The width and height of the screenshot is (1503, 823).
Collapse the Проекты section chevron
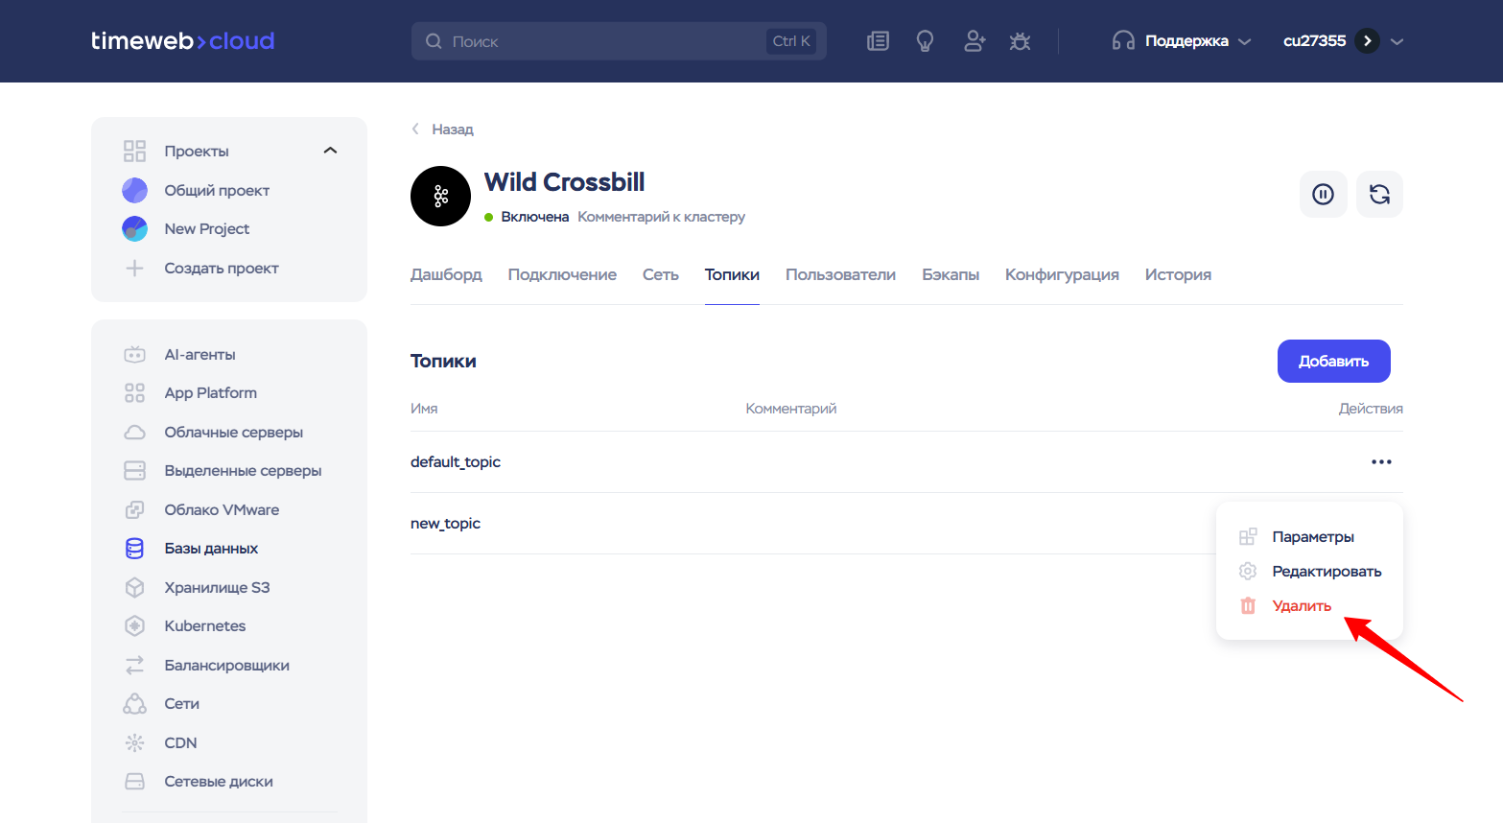point(330,151)
